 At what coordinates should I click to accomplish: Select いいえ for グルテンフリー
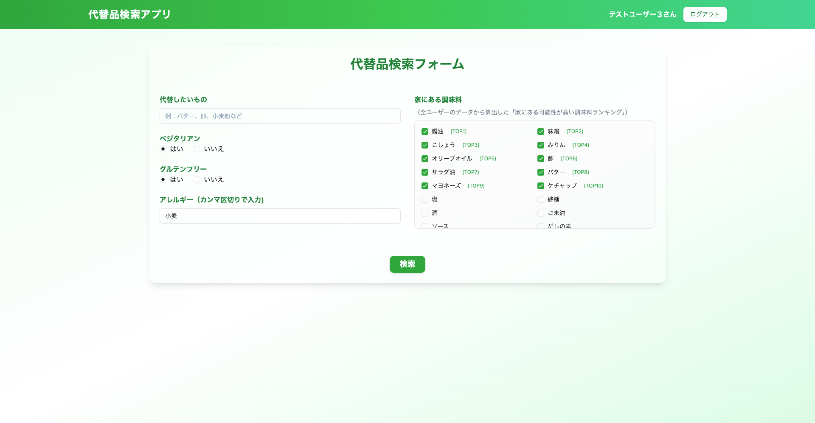click(x=197, y=179)
